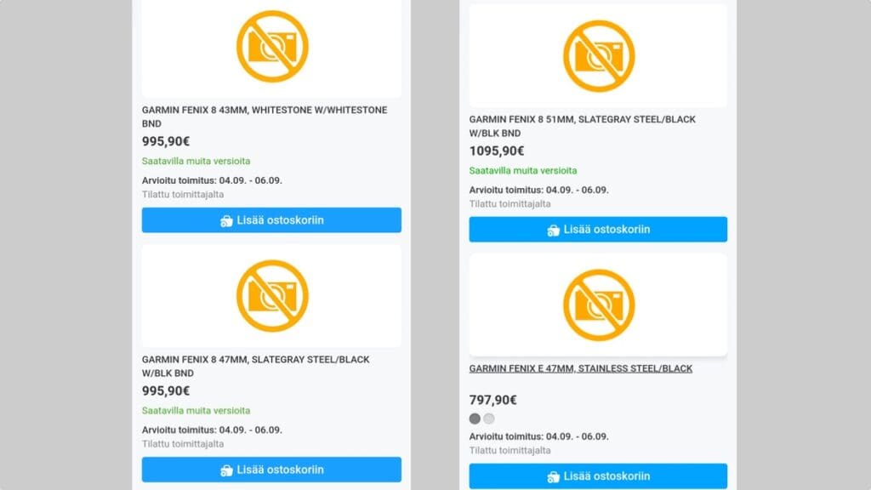Click no-image placeholder for Fenix 8 47mm Slategray

(x=271, y=295)
